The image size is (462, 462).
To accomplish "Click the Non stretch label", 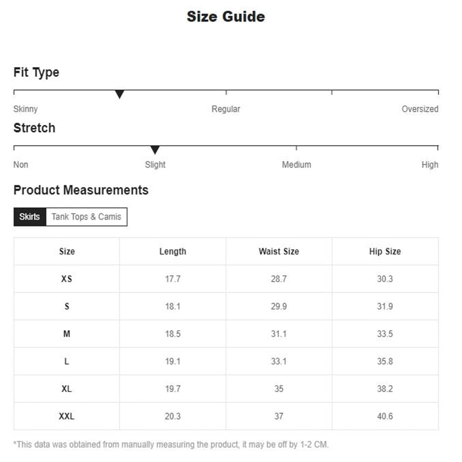I will [21, 164].
